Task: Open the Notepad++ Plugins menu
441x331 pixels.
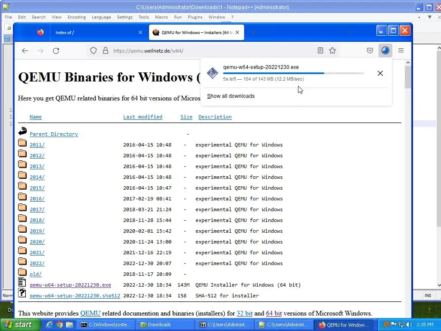Action: [x=195, y=17]
